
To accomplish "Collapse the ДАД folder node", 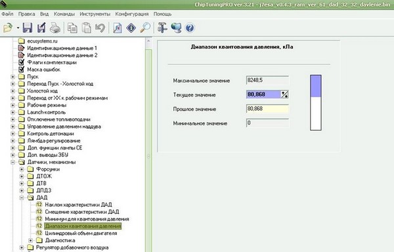I will 22,198.
